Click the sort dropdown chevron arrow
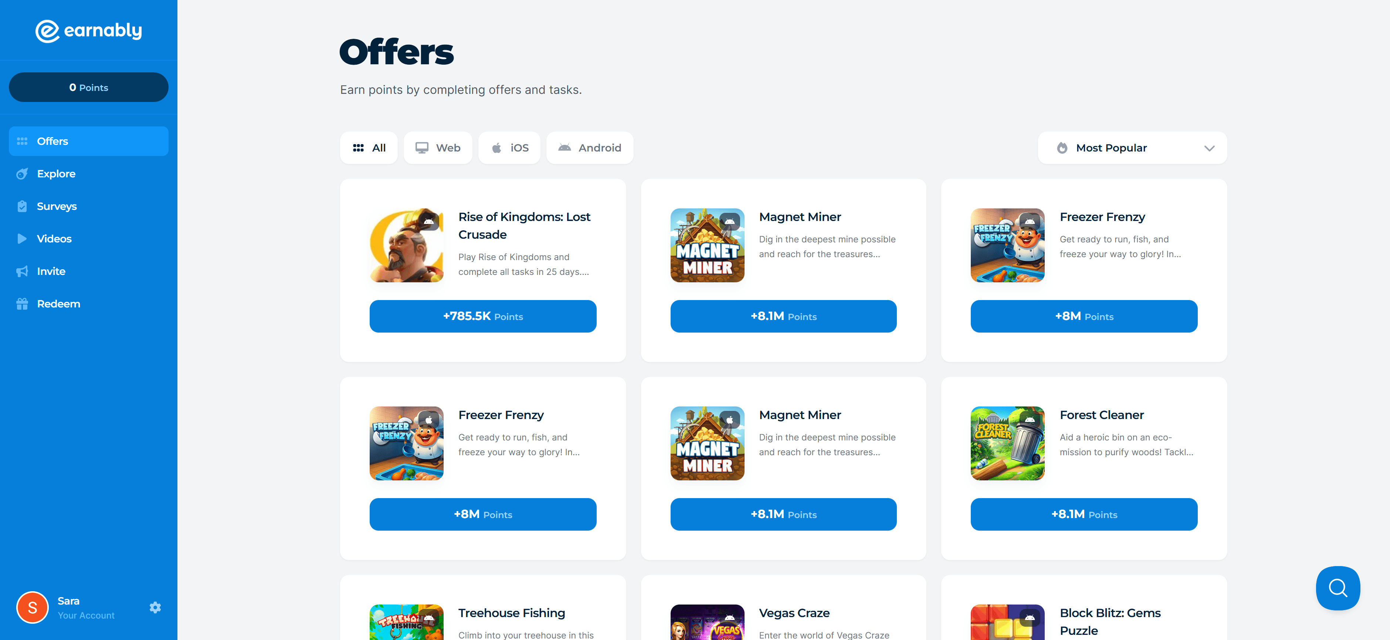The height and width of the screenshot is (640, 1390). click(1209, 148)
